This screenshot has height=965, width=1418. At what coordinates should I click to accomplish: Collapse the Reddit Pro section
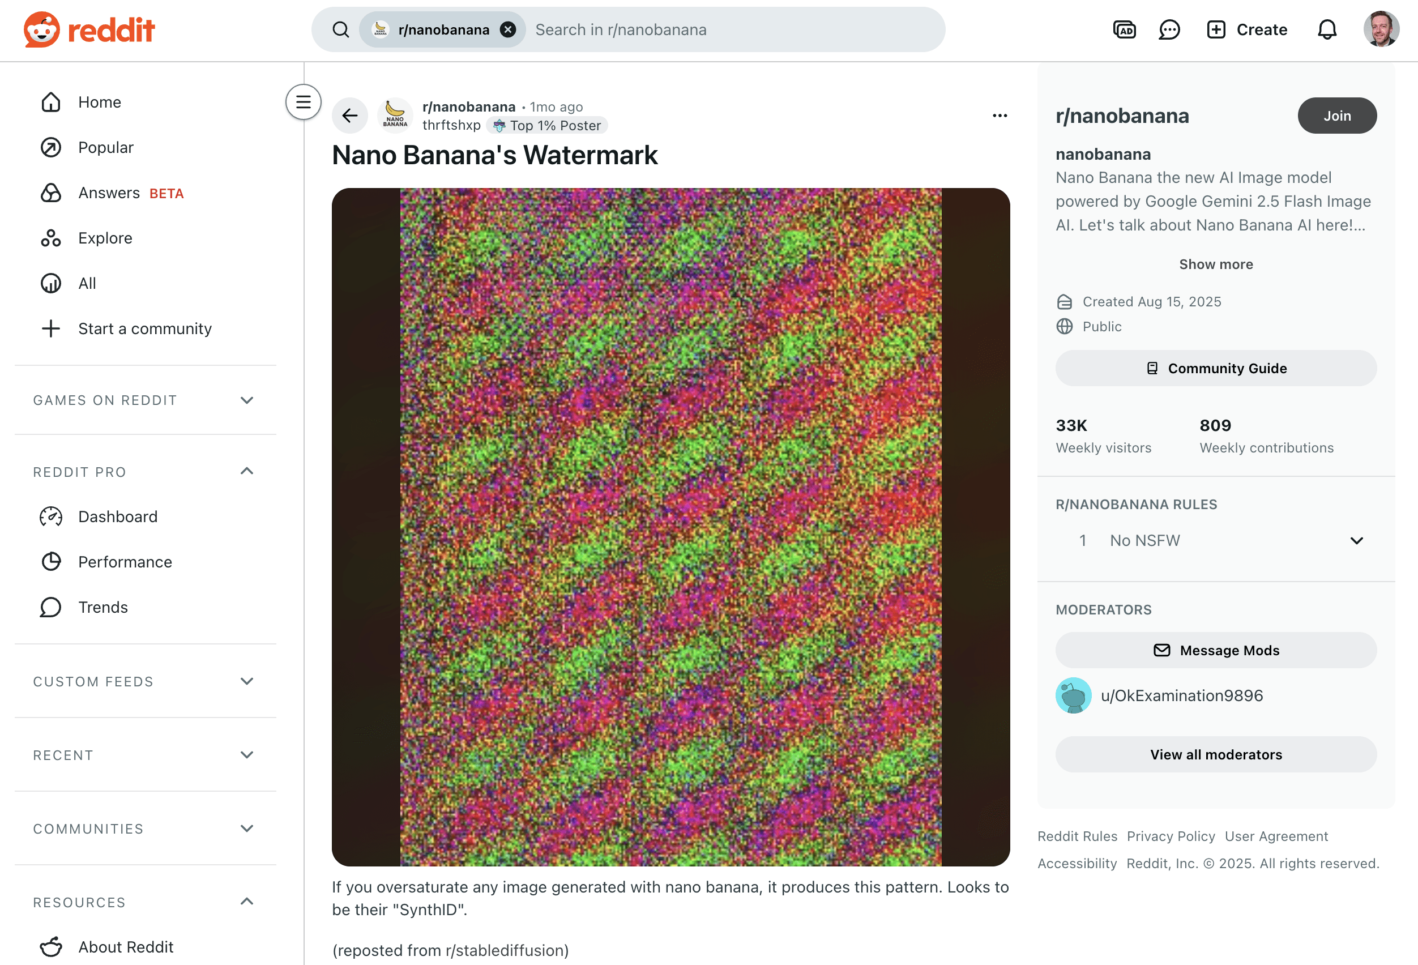pyautogui.click(x=246, y=472)
